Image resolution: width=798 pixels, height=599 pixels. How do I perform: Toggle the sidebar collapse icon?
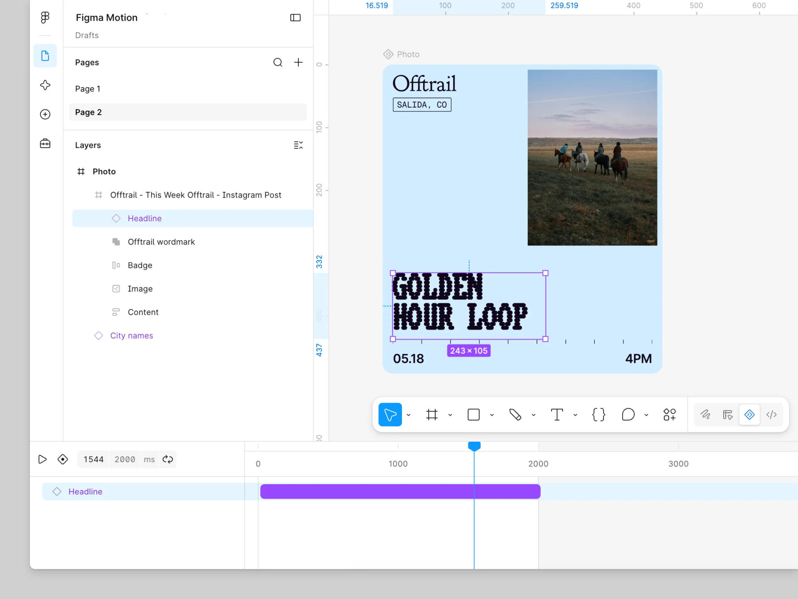coord(295,17)
